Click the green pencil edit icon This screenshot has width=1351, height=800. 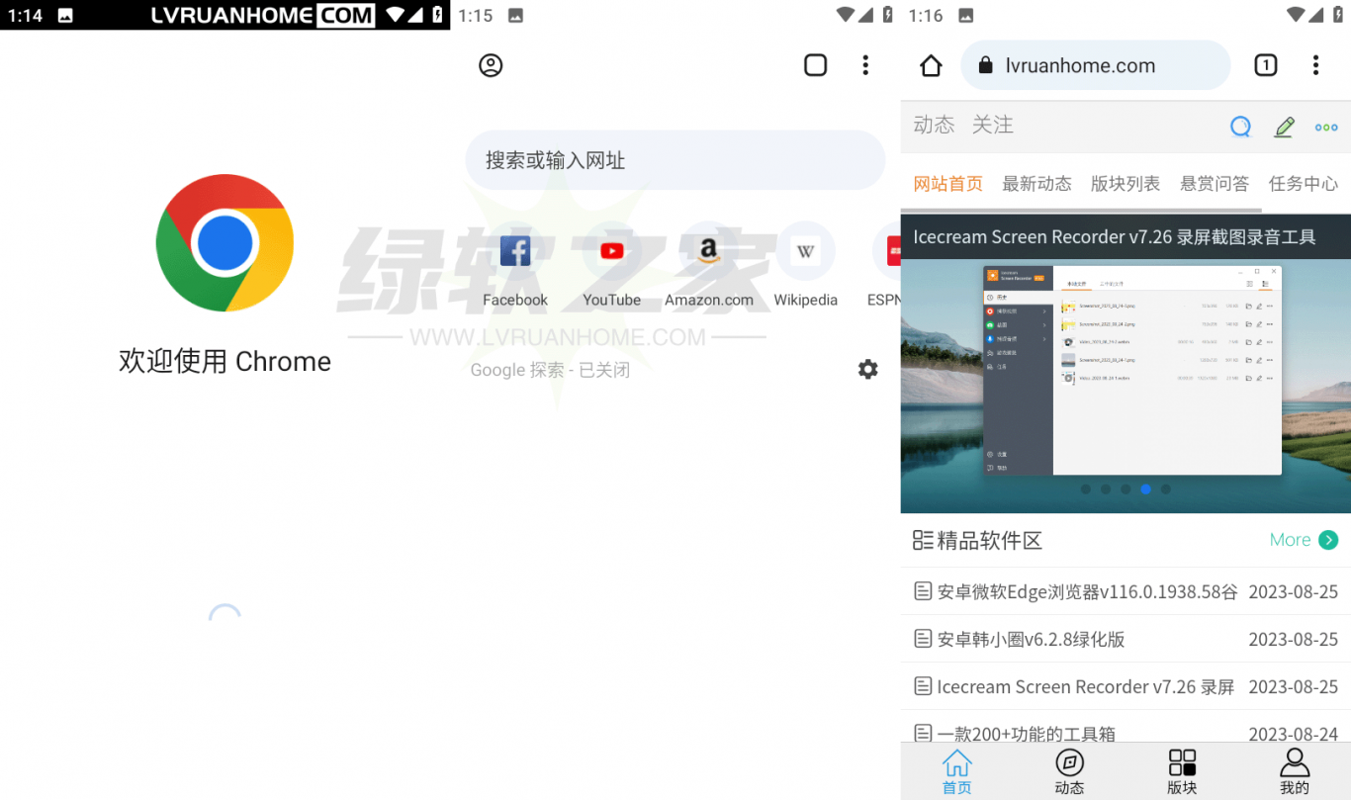(1284, 127)
